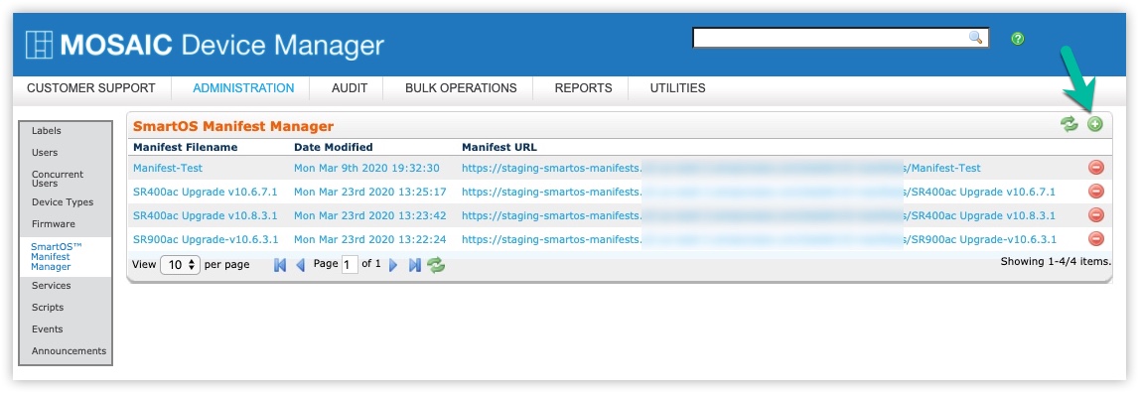Open the BULK OPERATIONS menu
This screenshot has height=393, width=1139.
click(462, 88)
